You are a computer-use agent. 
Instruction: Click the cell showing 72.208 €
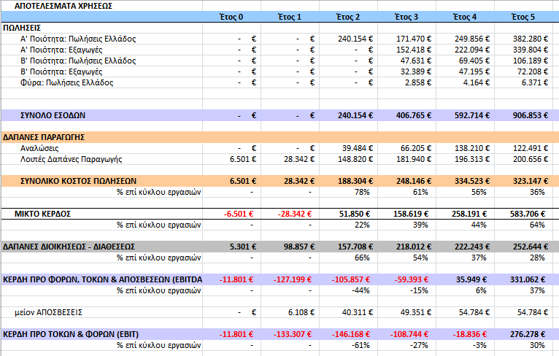click(x=533, y=71)
